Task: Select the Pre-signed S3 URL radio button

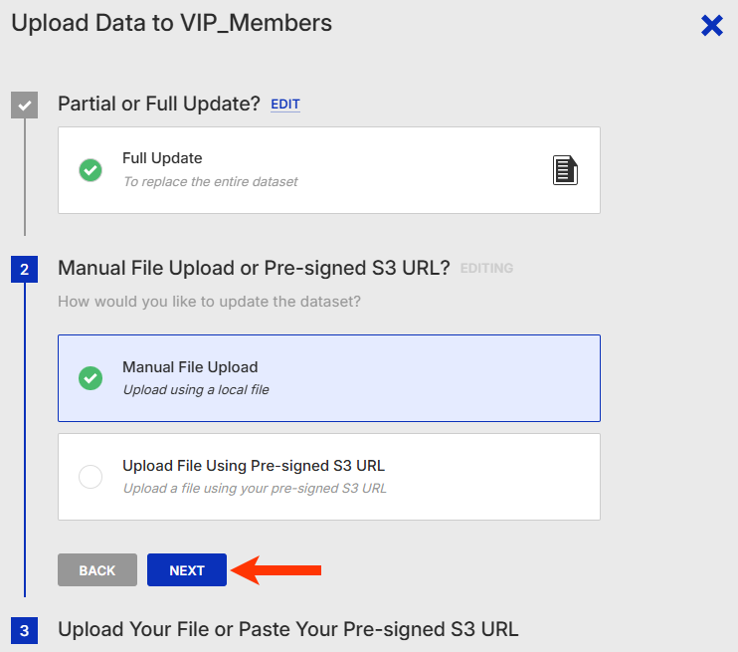Action: [91, 477]
